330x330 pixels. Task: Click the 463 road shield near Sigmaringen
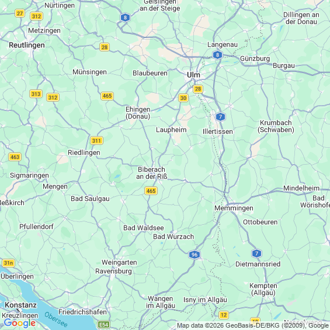15,157
